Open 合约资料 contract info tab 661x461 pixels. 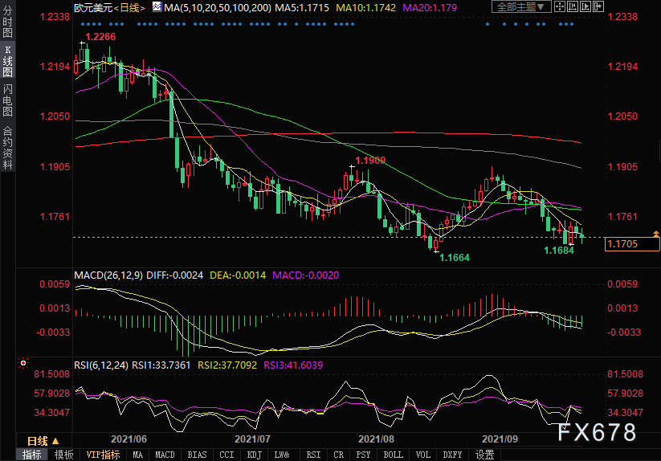(x=8, y=147)
